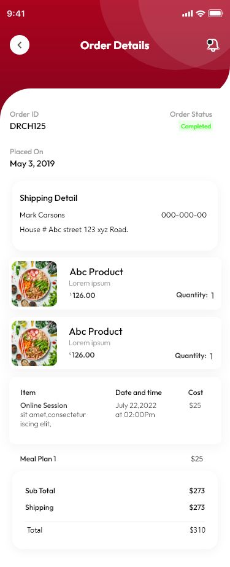Tap the Placed On date May 3, 2019
Viewport: 230px width, 567px height.
click(x=32, y=164)
